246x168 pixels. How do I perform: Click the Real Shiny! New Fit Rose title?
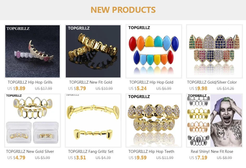[212, 152]
